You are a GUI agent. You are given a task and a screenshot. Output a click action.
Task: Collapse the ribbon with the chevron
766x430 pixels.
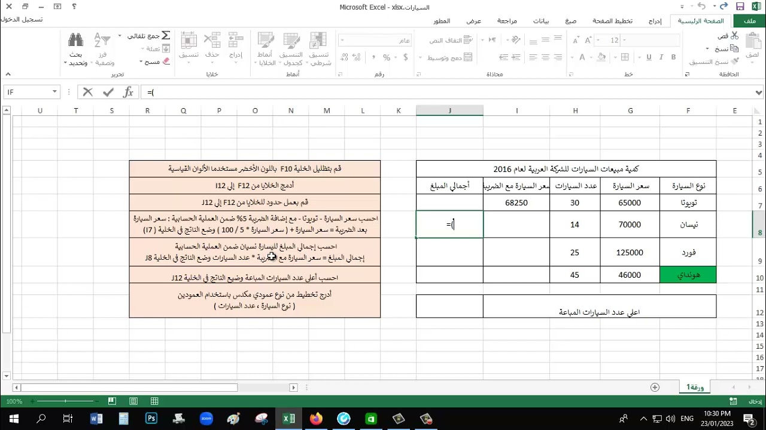8,74
